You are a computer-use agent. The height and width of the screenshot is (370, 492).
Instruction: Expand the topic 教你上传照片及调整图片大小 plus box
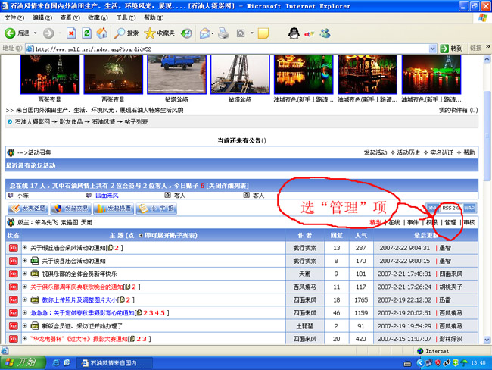pyautogui.click(x=24, y=299)
